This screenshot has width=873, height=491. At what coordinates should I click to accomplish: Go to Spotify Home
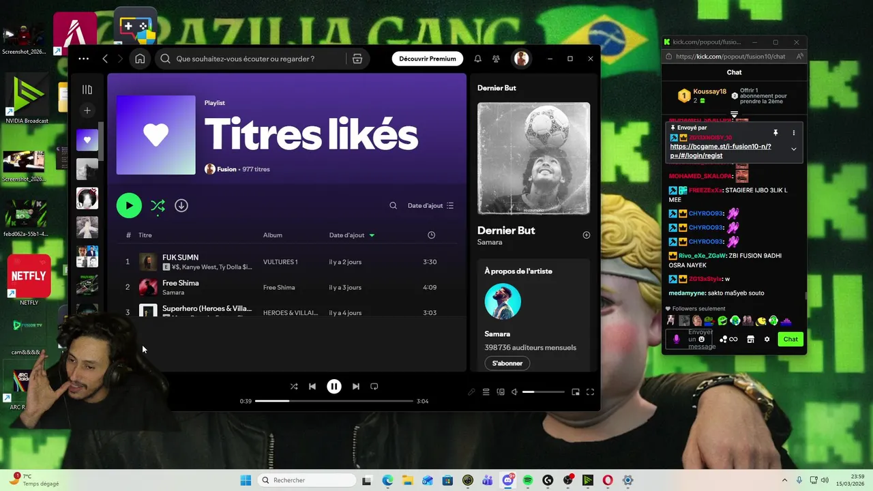(x=140, y=59)
